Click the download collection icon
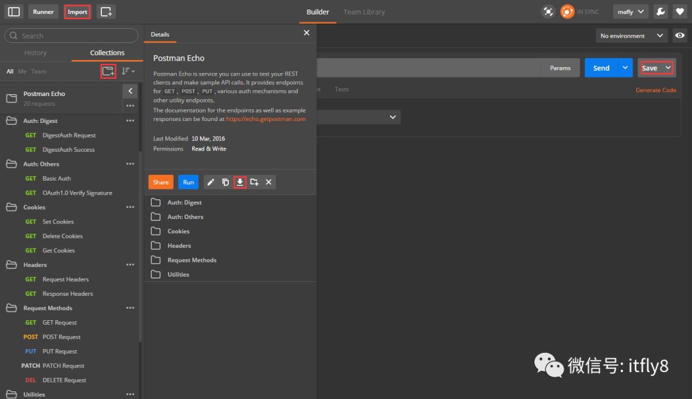The image size is (692, 399). click(x=240, y=182)
